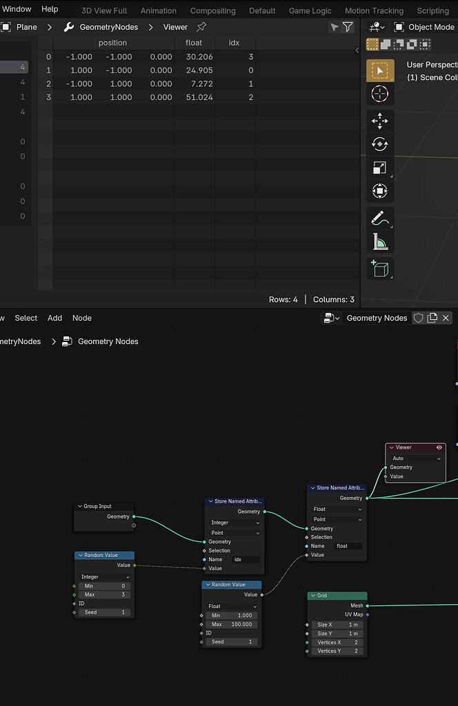Toggle the selected-only arrow filter in spreadsheet

click(334, 28)
